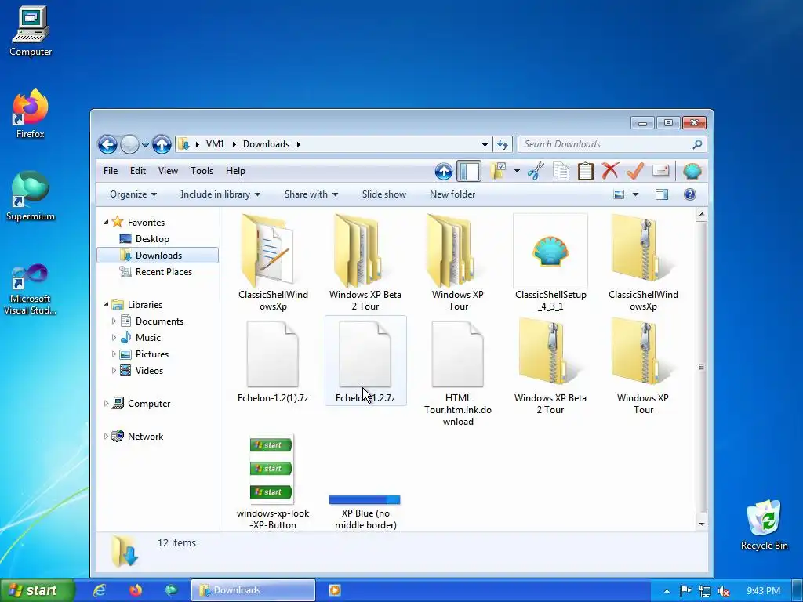Open the View menu

[x=168, y=171]
